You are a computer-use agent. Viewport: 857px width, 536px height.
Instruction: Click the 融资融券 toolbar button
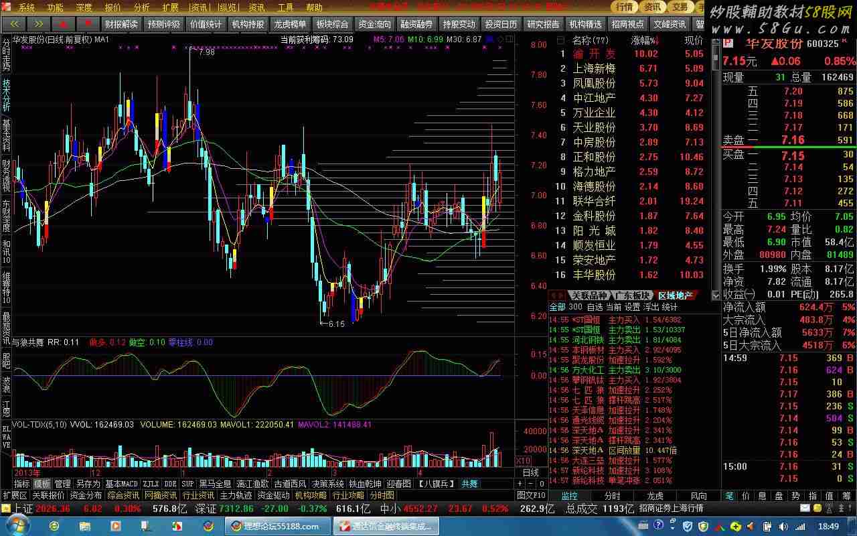pos(416,24)
